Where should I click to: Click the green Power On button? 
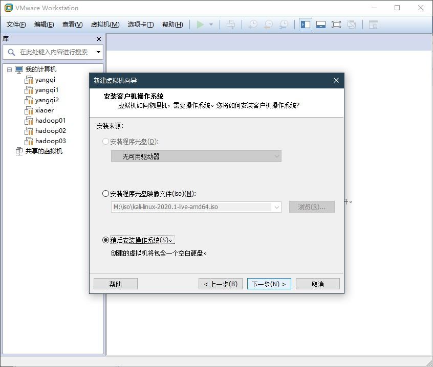pos(200,24)
